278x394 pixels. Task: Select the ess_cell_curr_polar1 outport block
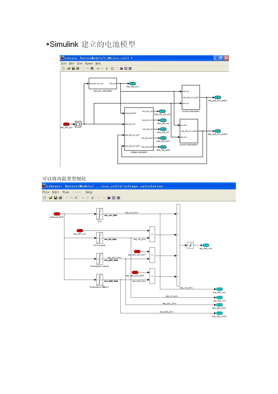pyautogui.click(x=217, y=97)
